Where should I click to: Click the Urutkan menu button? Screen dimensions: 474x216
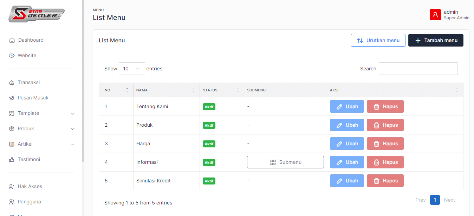coord(378,40)
